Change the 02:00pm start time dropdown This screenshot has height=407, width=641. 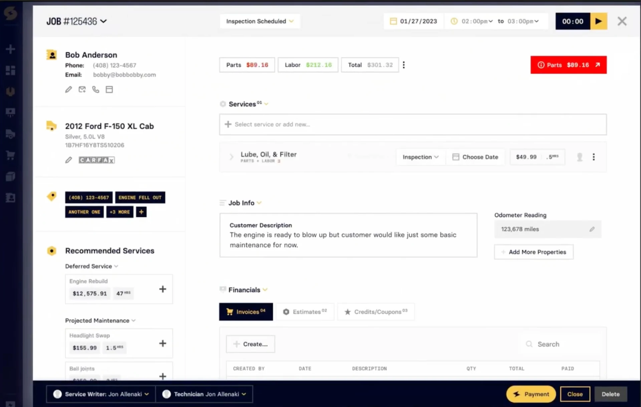[477, 21]
